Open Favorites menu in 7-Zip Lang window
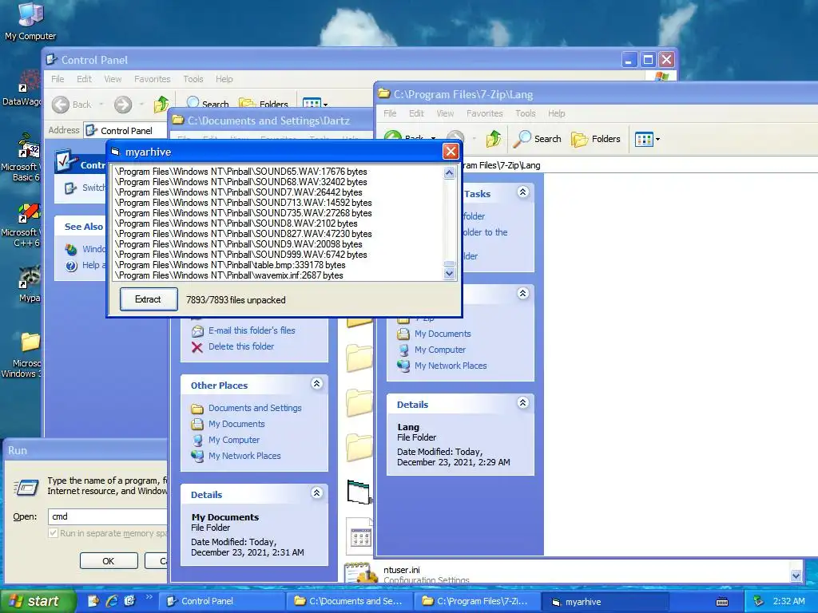 pos(485,113)
